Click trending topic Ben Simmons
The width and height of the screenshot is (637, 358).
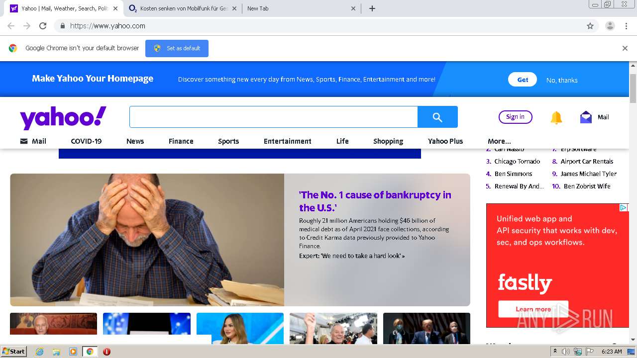513,174
